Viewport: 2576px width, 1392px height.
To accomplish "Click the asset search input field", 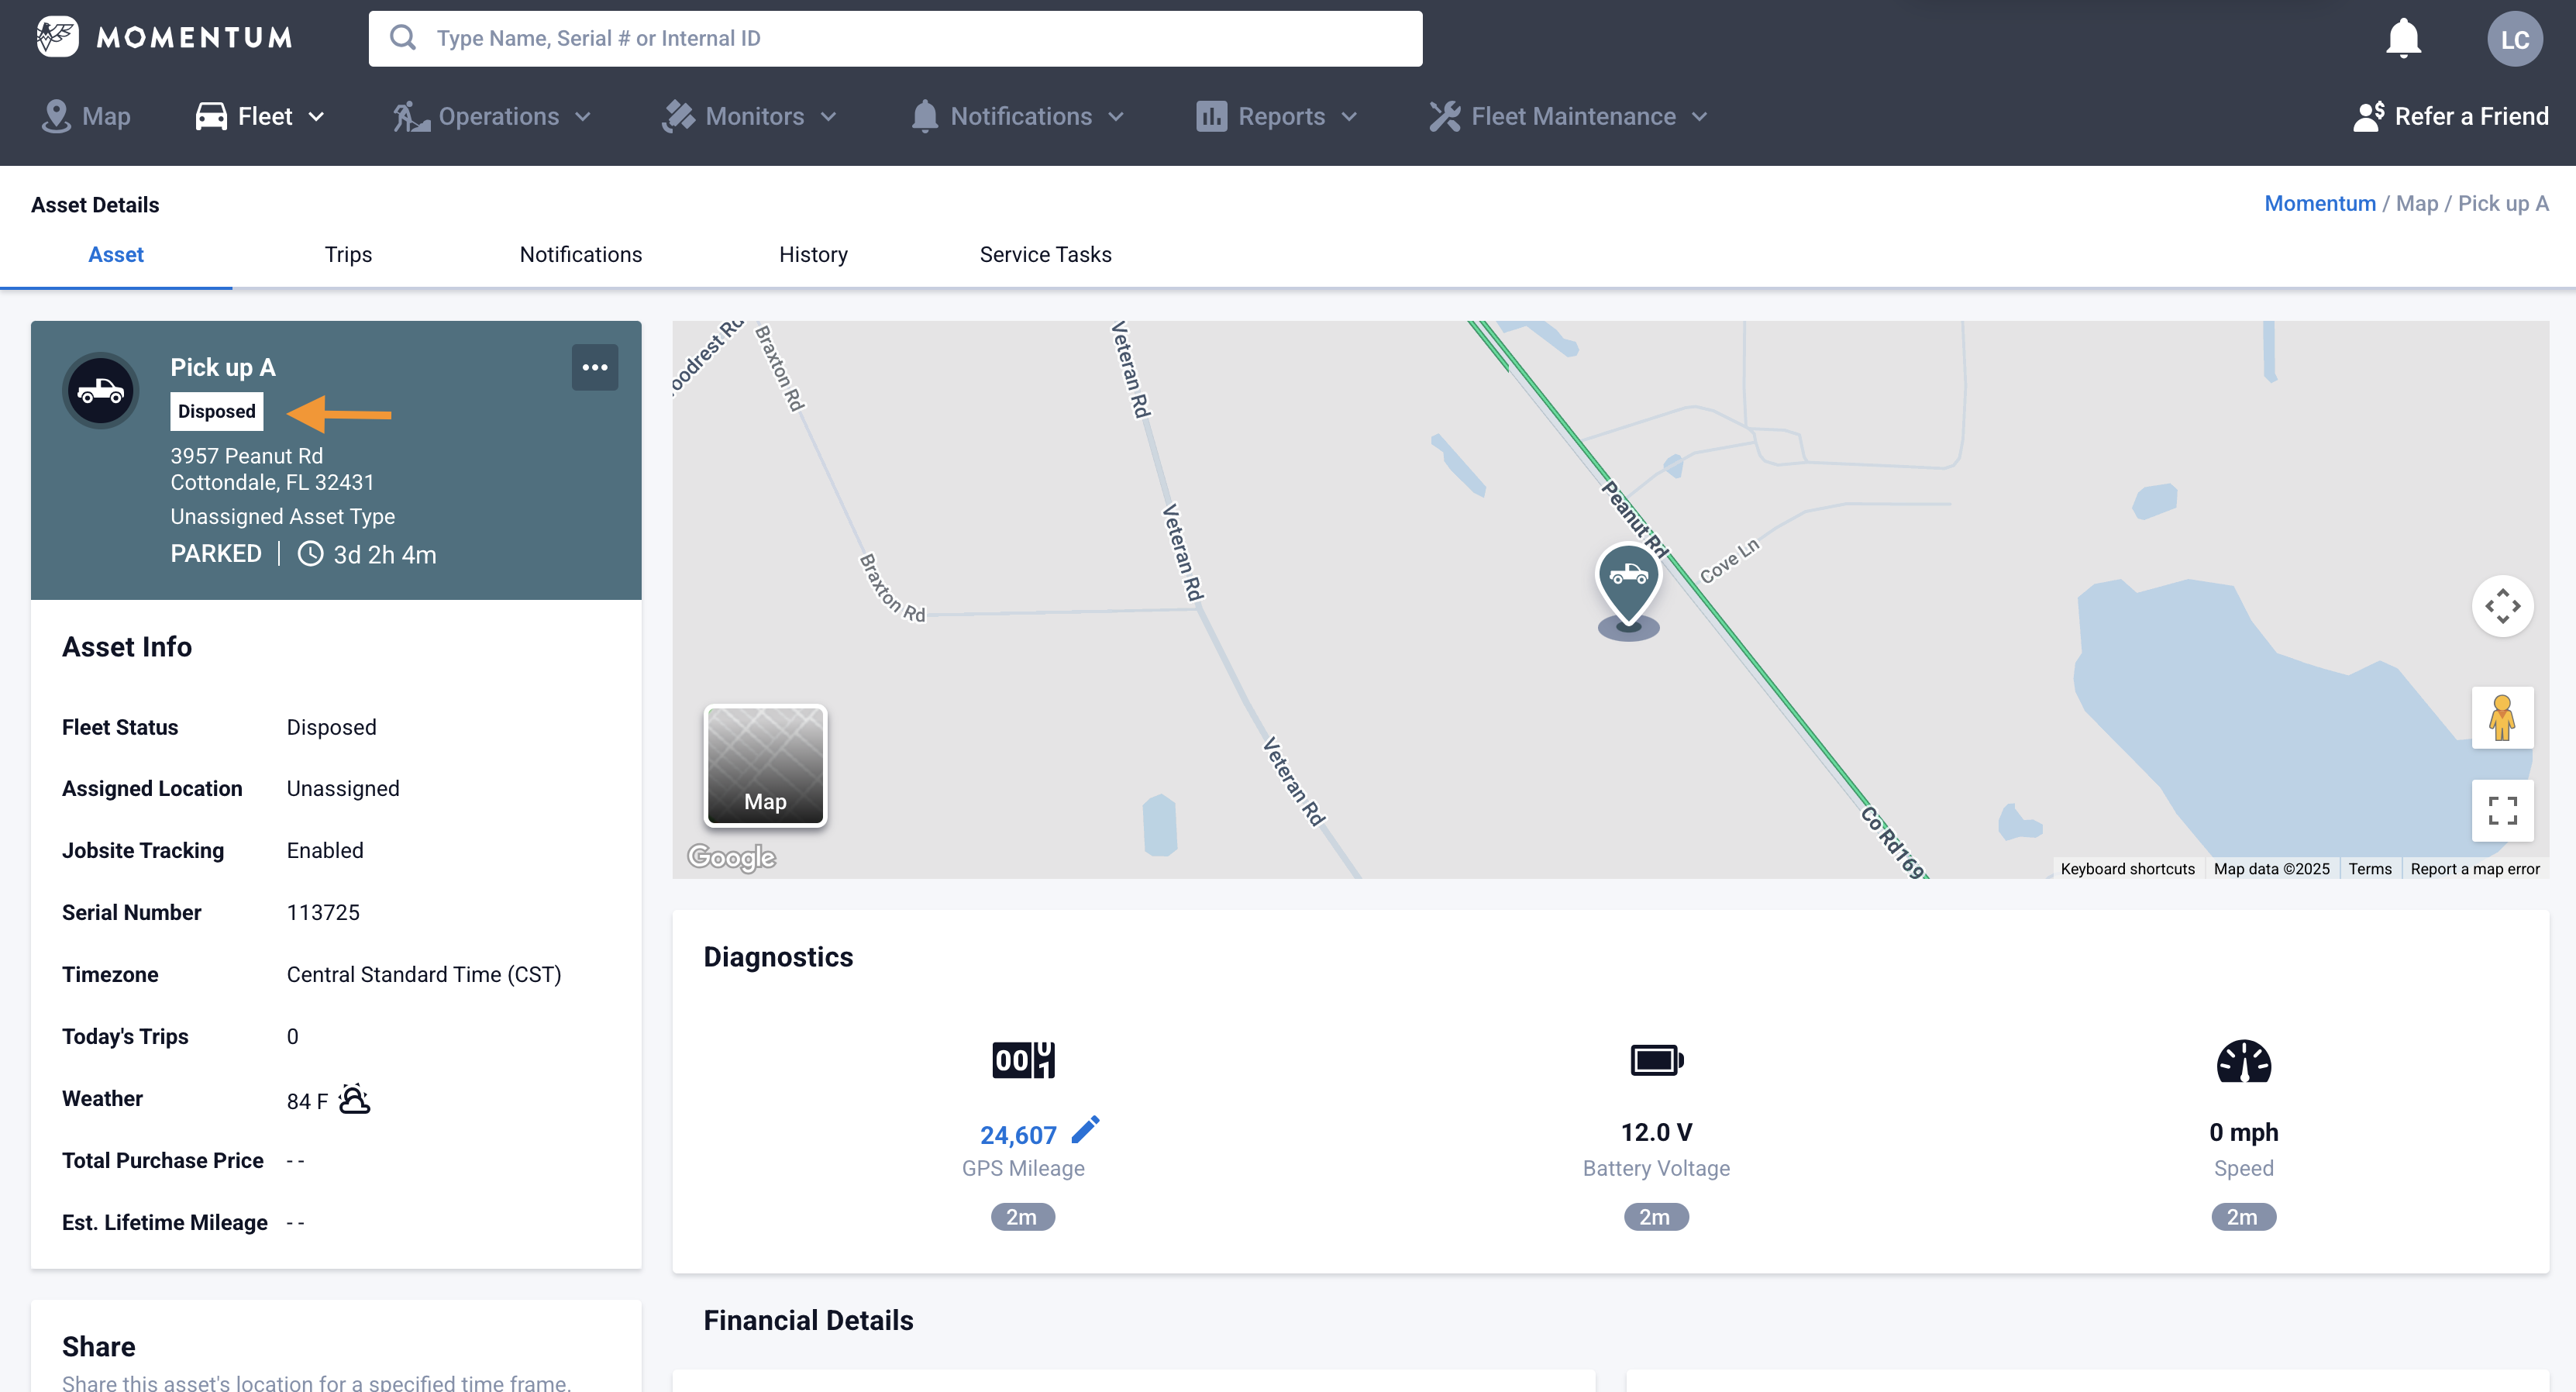I will (895, 38).
